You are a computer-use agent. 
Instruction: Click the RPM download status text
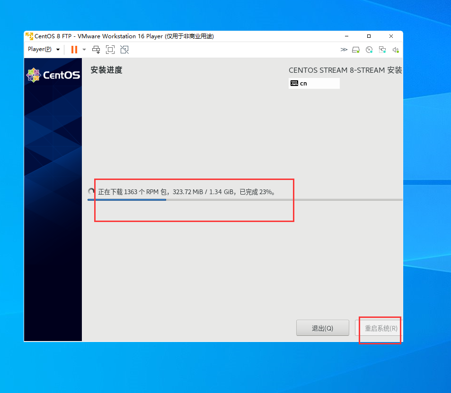click(186, 192)
